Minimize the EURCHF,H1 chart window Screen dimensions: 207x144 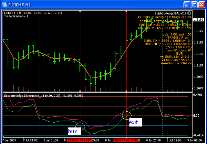[x=187, y=5]
